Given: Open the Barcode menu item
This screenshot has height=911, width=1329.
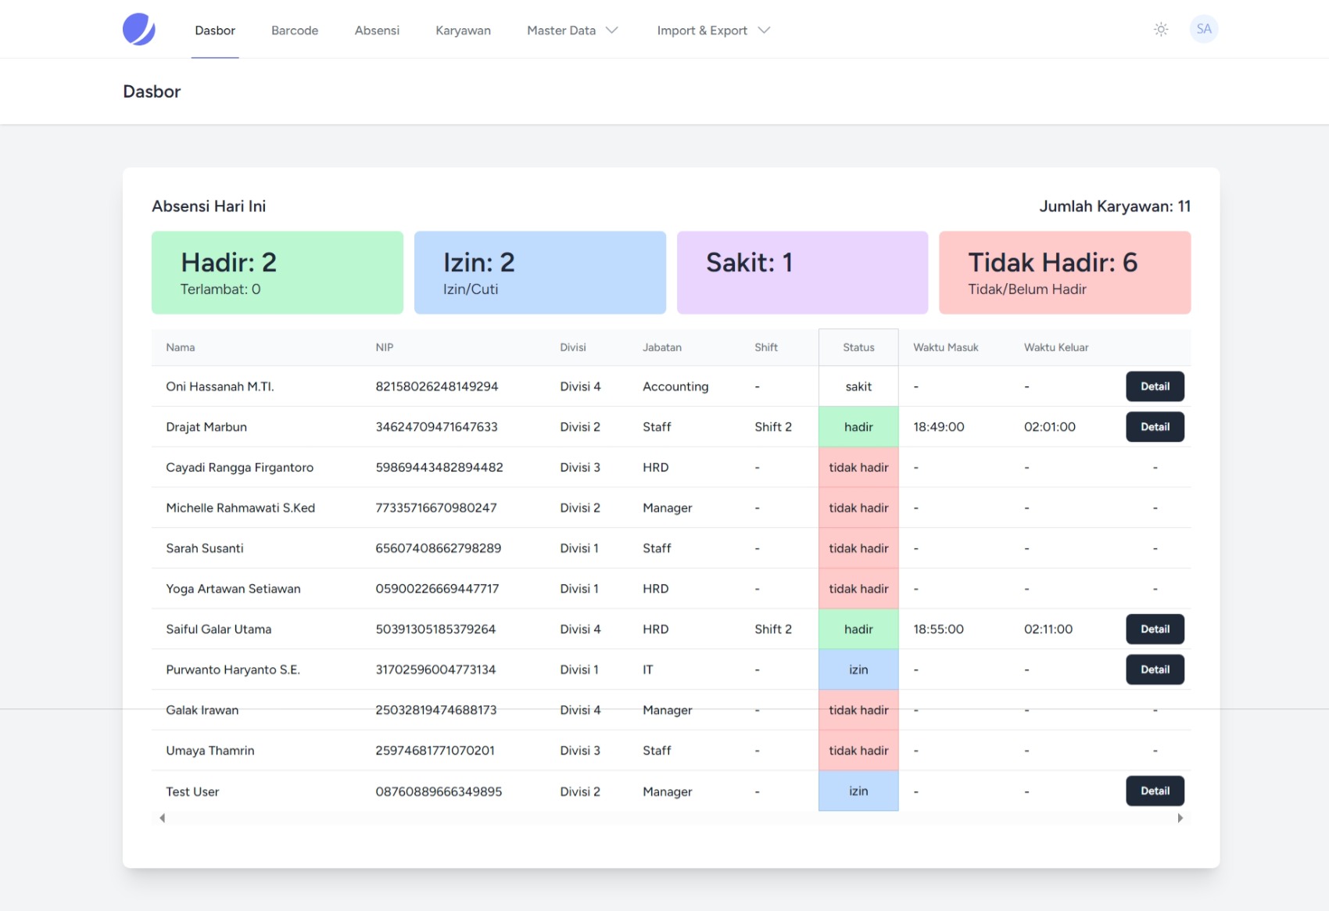Looking at the screenshot, I should pos(295,30).
